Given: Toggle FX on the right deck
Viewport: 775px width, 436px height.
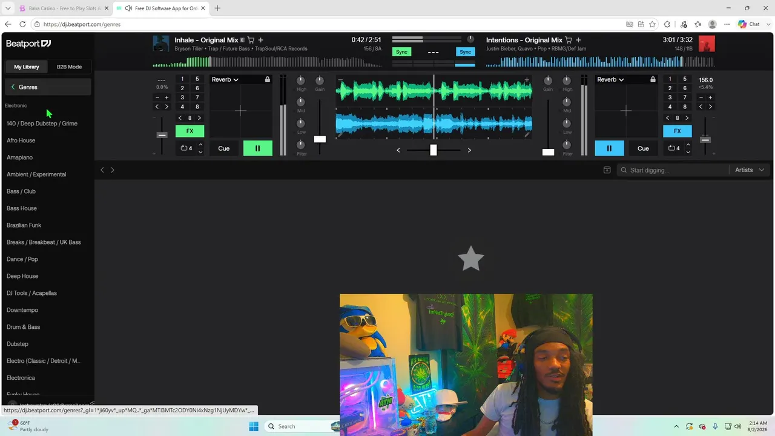Looking at the screenshot, I should [x=678, y=131].
